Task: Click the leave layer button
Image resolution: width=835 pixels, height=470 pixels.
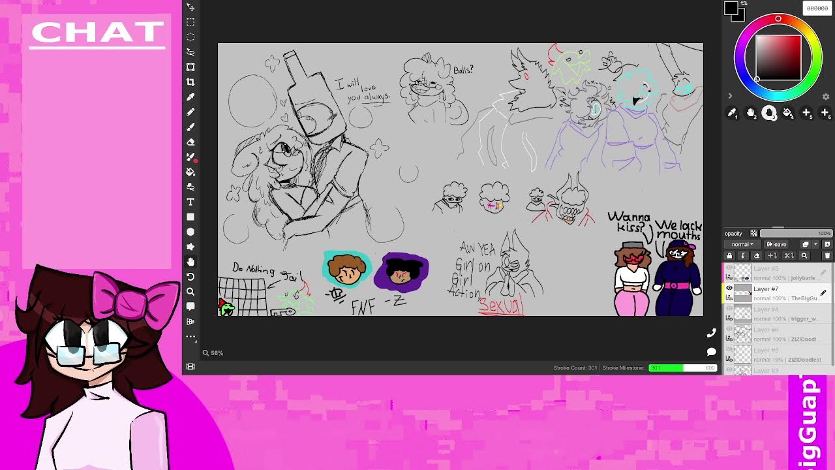Action: click(x=776, y=244)
